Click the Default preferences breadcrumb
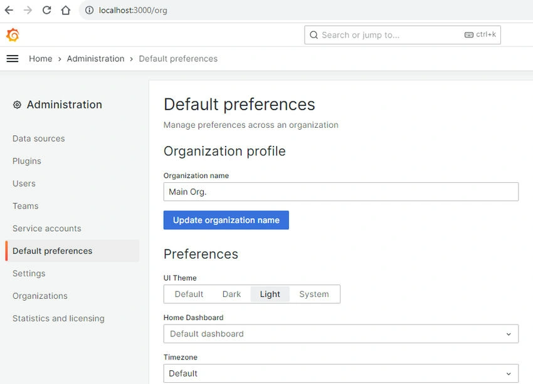Viewport: 533px width, 384px height. 178,58
